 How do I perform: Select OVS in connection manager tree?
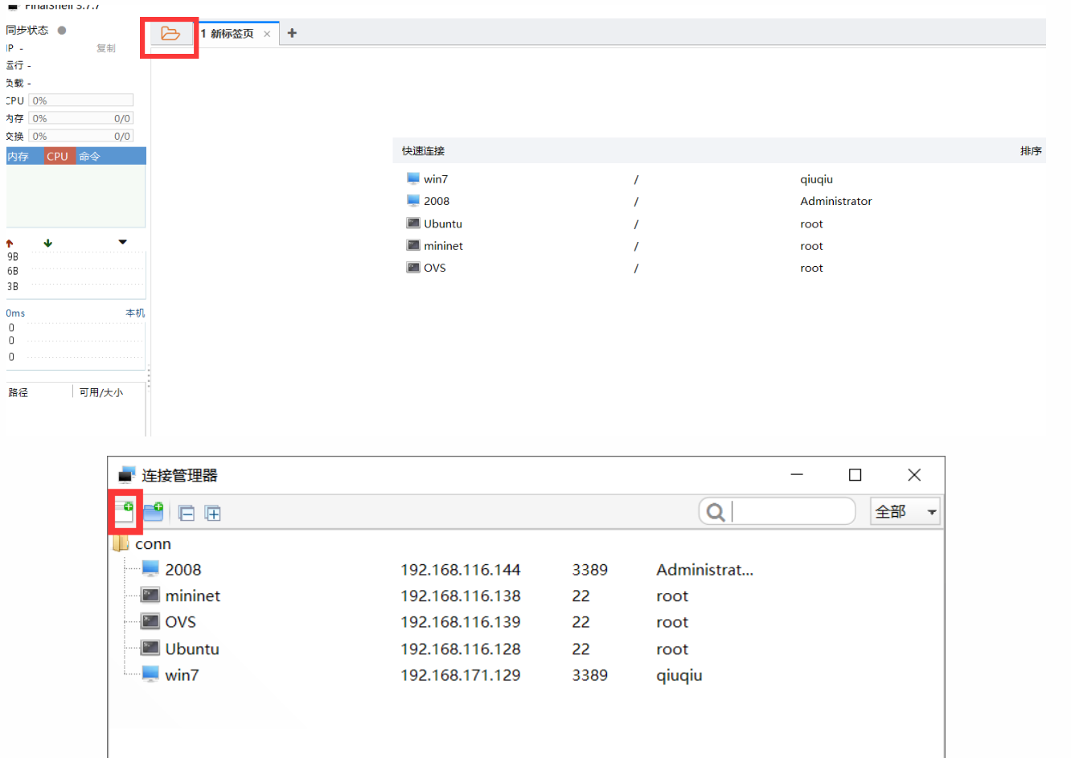coord(181,622)
